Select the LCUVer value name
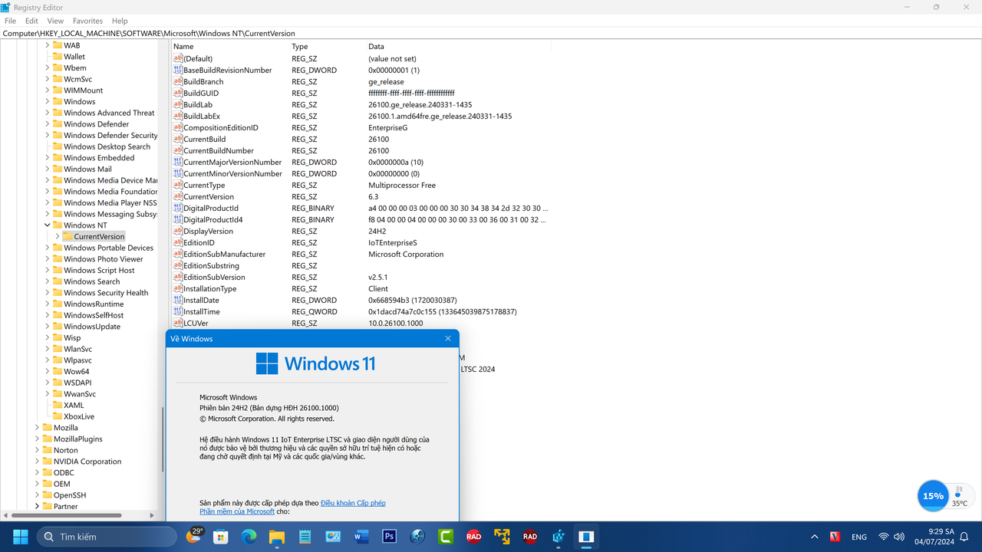 (196, 323)
